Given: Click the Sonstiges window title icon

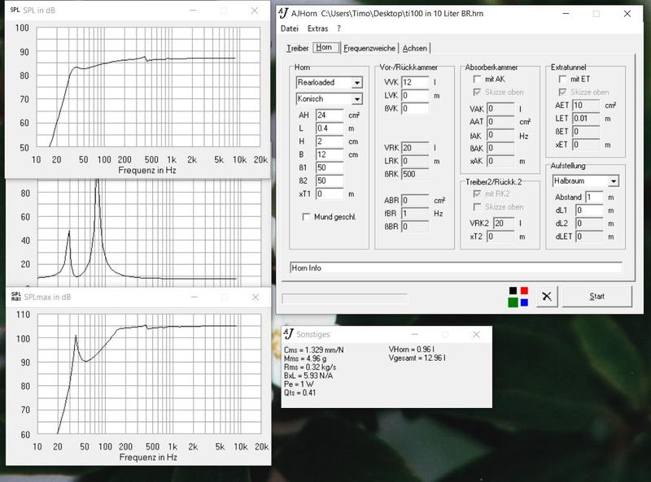Looking at the screenshot, I should point(290,334).
